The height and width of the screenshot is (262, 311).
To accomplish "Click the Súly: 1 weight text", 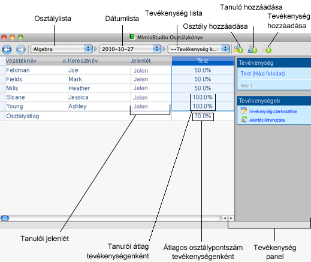I will point(246,86).
